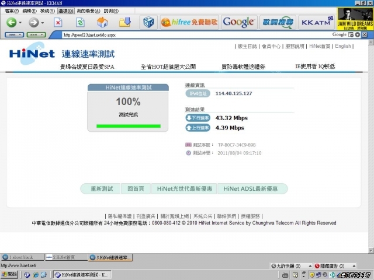This screenshot has width=374, height=280.
Task: Expand the blue dropdown left of address bar
Action: [14, 35]
